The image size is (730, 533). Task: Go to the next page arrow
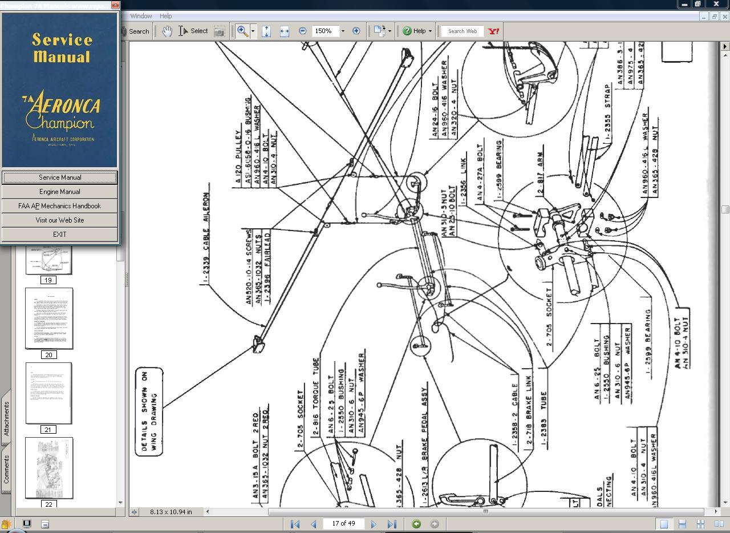(374, 524)
